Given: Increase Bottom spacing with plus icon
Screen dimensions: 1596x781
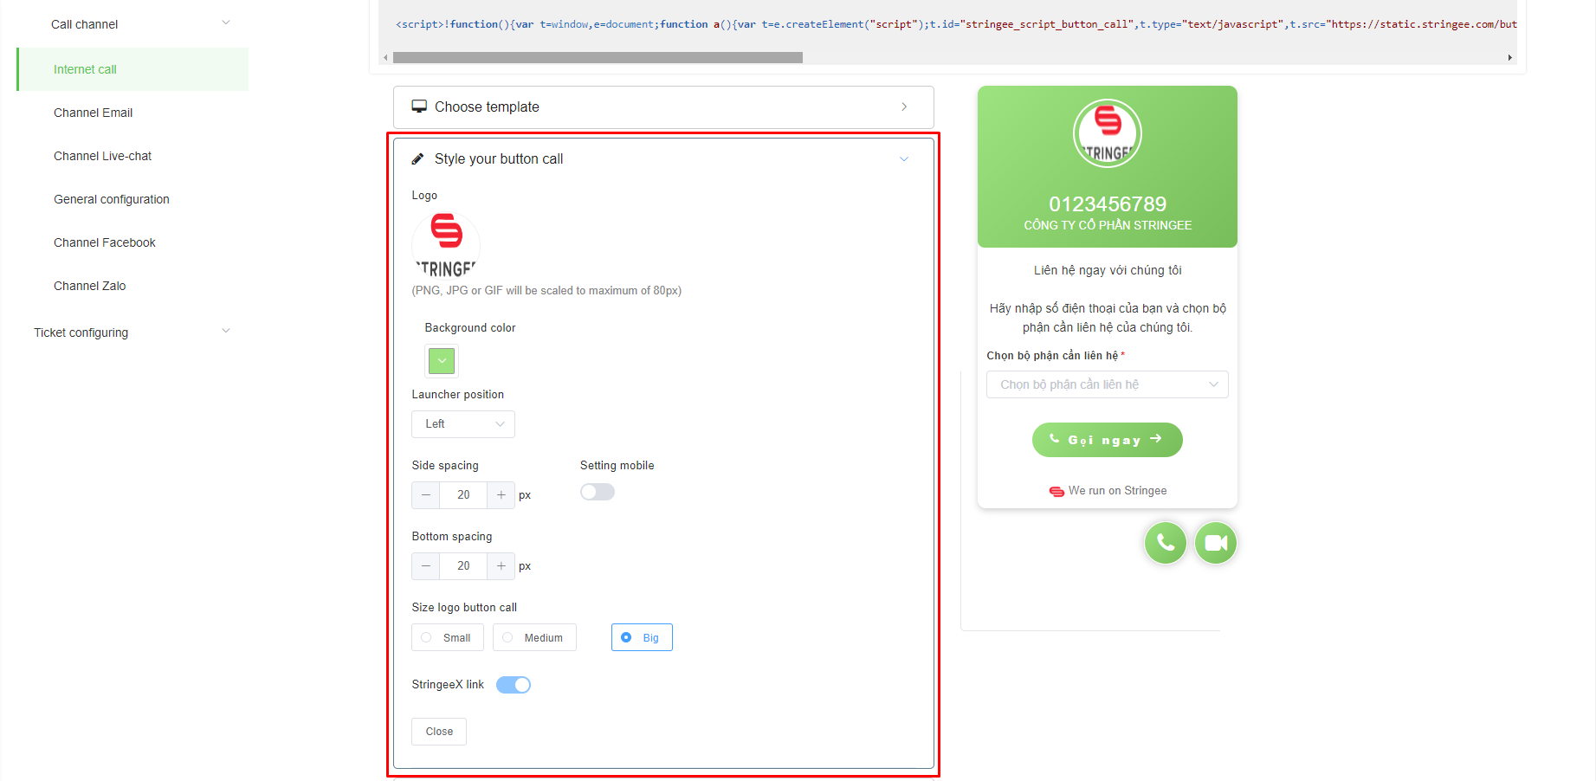Looking at the screenshot, I should 501,566.
